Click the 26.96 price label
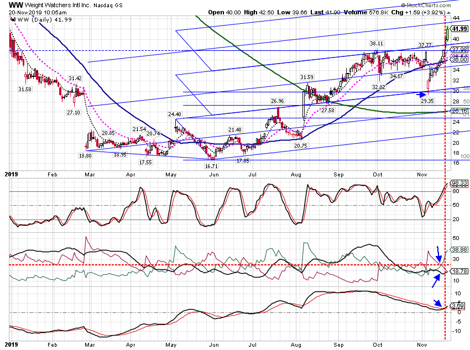 (278, 101)
